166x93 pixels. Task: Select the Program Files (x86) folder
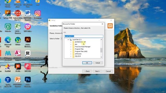point(81,51)
